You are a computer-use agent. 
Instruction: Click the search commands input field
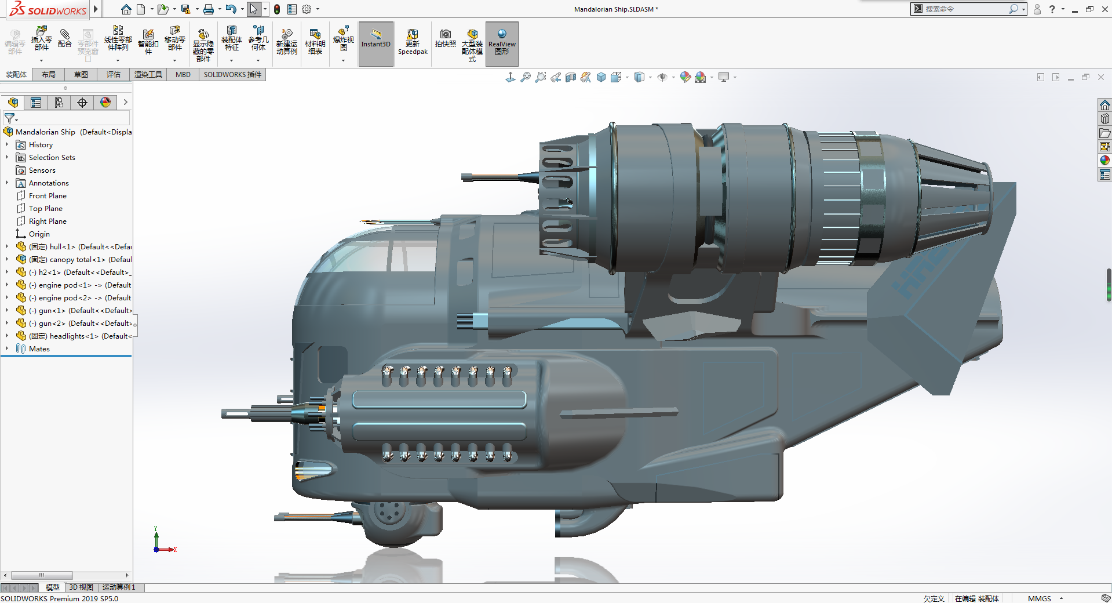965,9
